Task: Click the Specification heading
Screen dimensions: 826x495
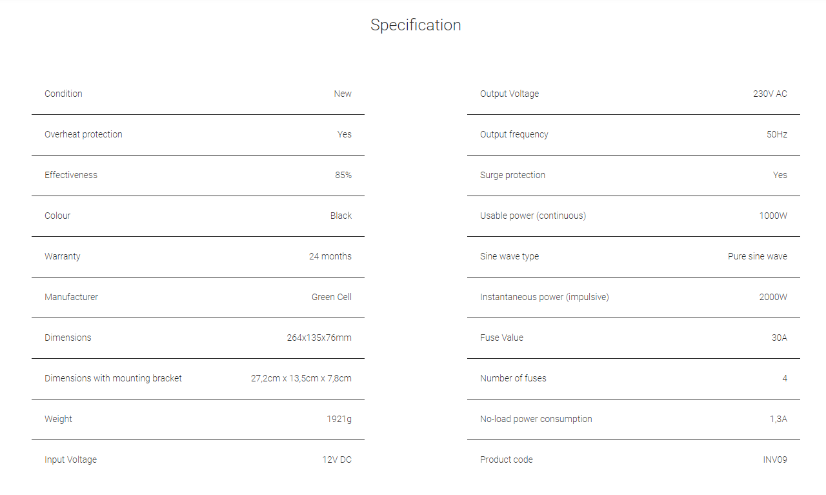Action: 416,25
